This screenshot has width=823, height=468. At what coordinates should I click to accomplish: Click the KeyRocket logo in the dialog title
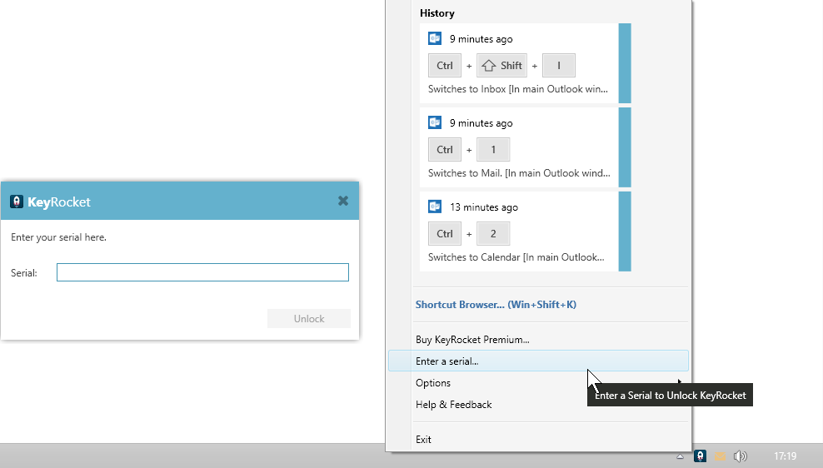pyautogui.click(x=17, y=202)
